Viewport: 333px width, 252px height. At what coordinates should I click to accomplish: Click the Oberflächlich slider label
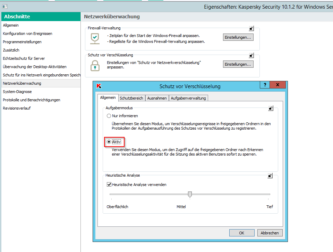pyautogui.click(x=118, y=207)
